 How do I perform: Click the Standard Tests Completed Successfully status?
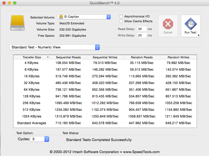click(99, 140)
